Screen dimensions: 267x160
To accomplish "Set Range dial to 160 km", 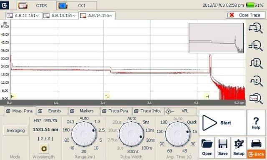I will point(66,130).
